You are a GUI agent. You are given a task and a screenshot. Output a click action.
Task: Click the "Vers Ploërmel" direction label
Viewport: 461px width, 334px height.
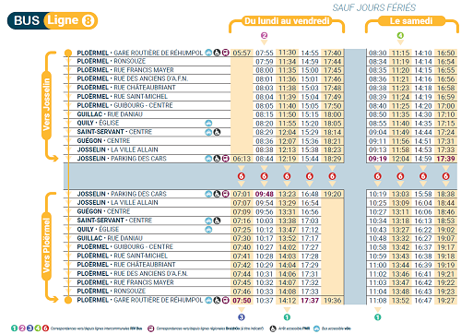click(46, 245)
